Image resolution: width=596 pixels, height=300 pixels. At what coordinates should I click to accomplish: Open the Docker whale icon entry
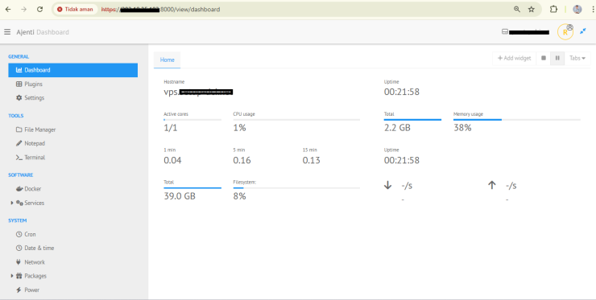pos(28,189)
